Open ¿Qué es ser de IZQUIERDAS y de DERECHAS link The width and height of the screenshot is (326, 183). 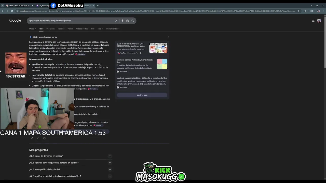[x=131, y=45]
